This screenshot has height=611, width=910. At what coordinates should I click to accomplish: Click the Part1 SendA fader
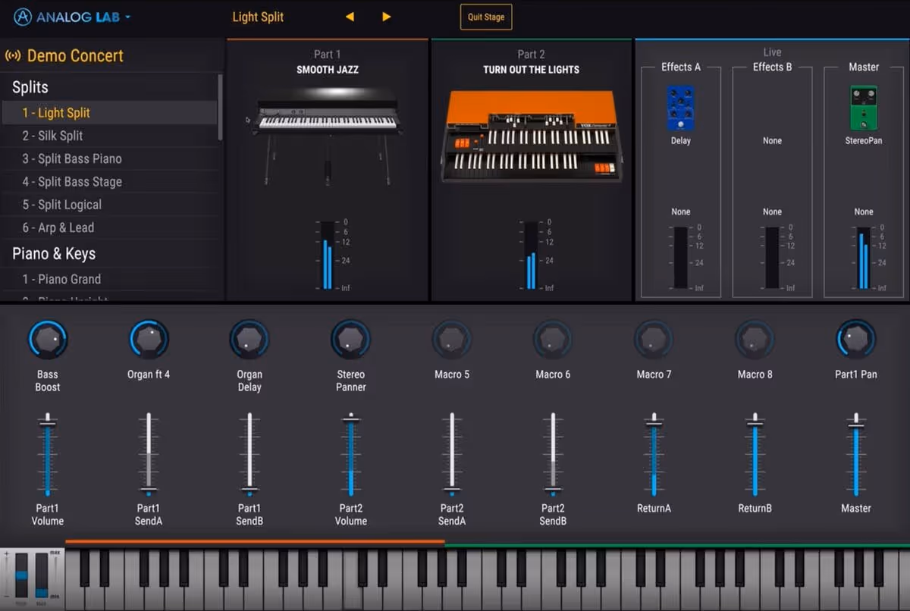click(149, 455)
